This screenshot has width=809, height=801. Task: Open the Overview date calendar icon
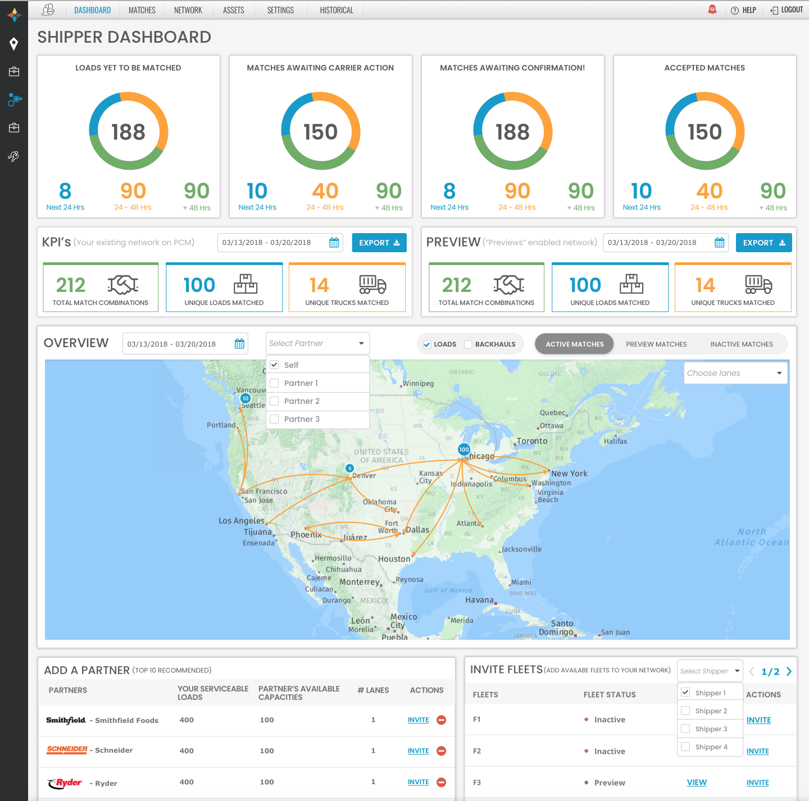pos(239,344)
